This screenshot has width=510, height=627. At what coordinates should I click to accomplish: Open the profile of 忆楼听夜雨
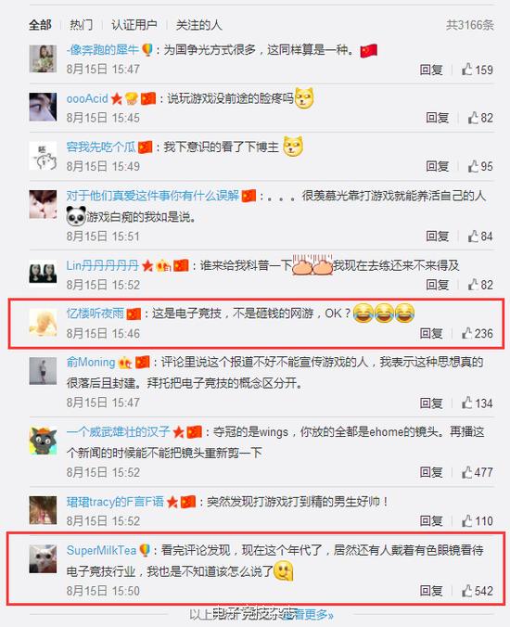(x=96, y=313)
